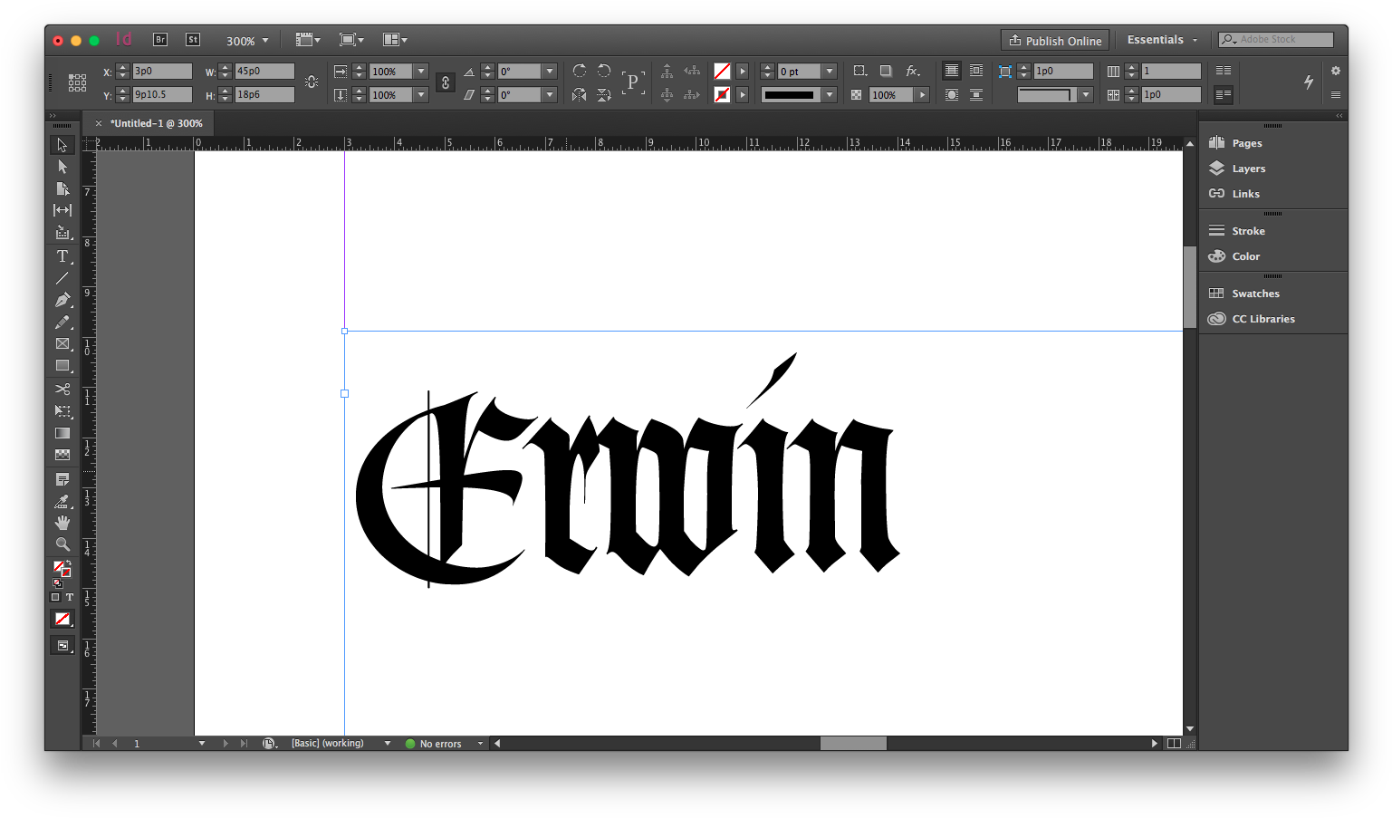Screen dimensions: 1392x818
Task: Select the Pen tool
Action: tap(62, 300)
